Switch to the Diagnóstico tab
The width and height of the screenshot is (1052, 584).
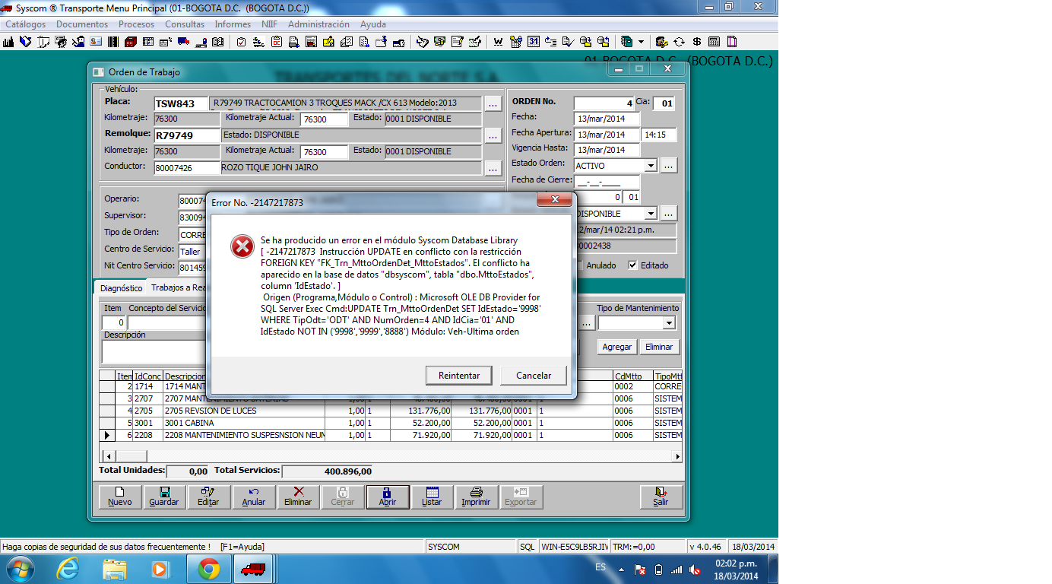121,288
